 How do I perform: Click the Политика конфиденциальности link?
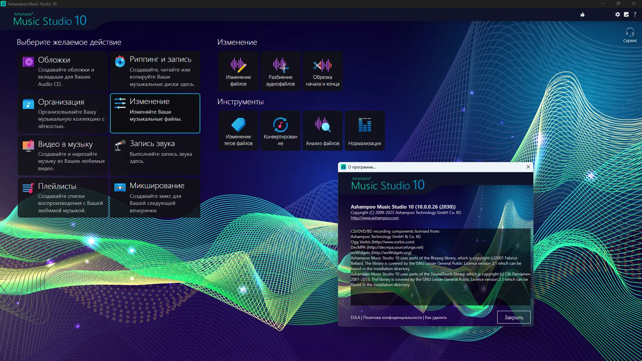point(392,318)
